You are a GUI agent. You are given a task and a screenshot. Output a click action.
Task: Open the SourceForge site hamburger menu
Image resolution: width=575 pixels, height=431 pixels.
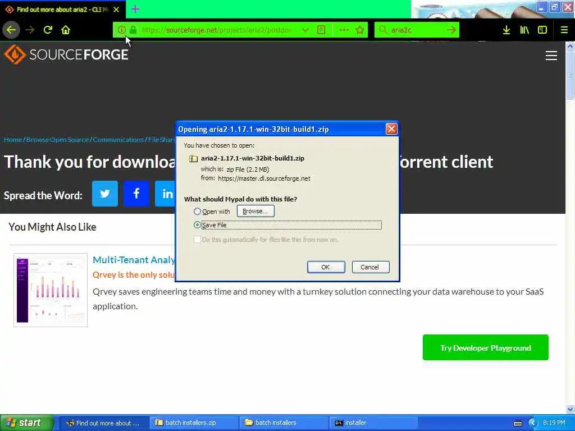click(551, 56)
